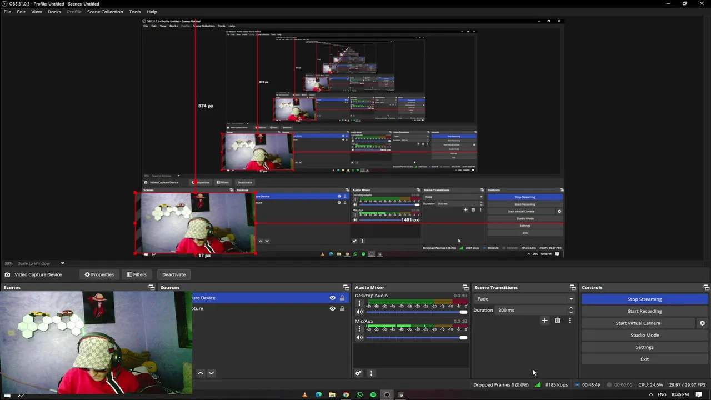Open the Audio Mixer bottom three-dot menu

(371, 373)
